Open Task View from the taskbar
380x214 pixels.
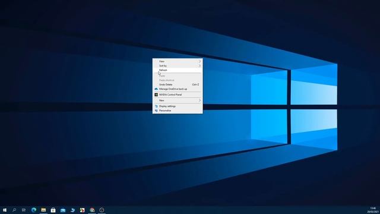pyautogui.click(x=24, y=210)
